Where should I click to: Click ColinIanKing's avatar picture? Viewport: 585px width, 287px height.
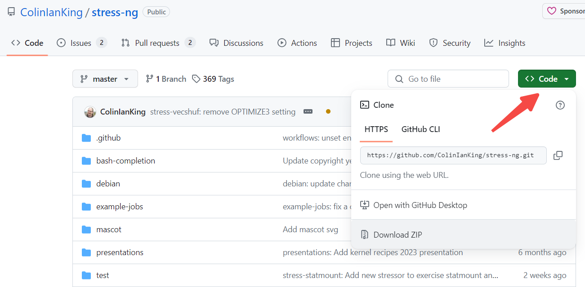click(90, 112)
